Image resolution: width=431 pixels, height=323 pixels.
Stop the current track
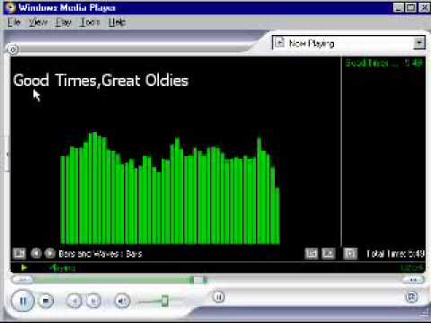click(46, 301)
